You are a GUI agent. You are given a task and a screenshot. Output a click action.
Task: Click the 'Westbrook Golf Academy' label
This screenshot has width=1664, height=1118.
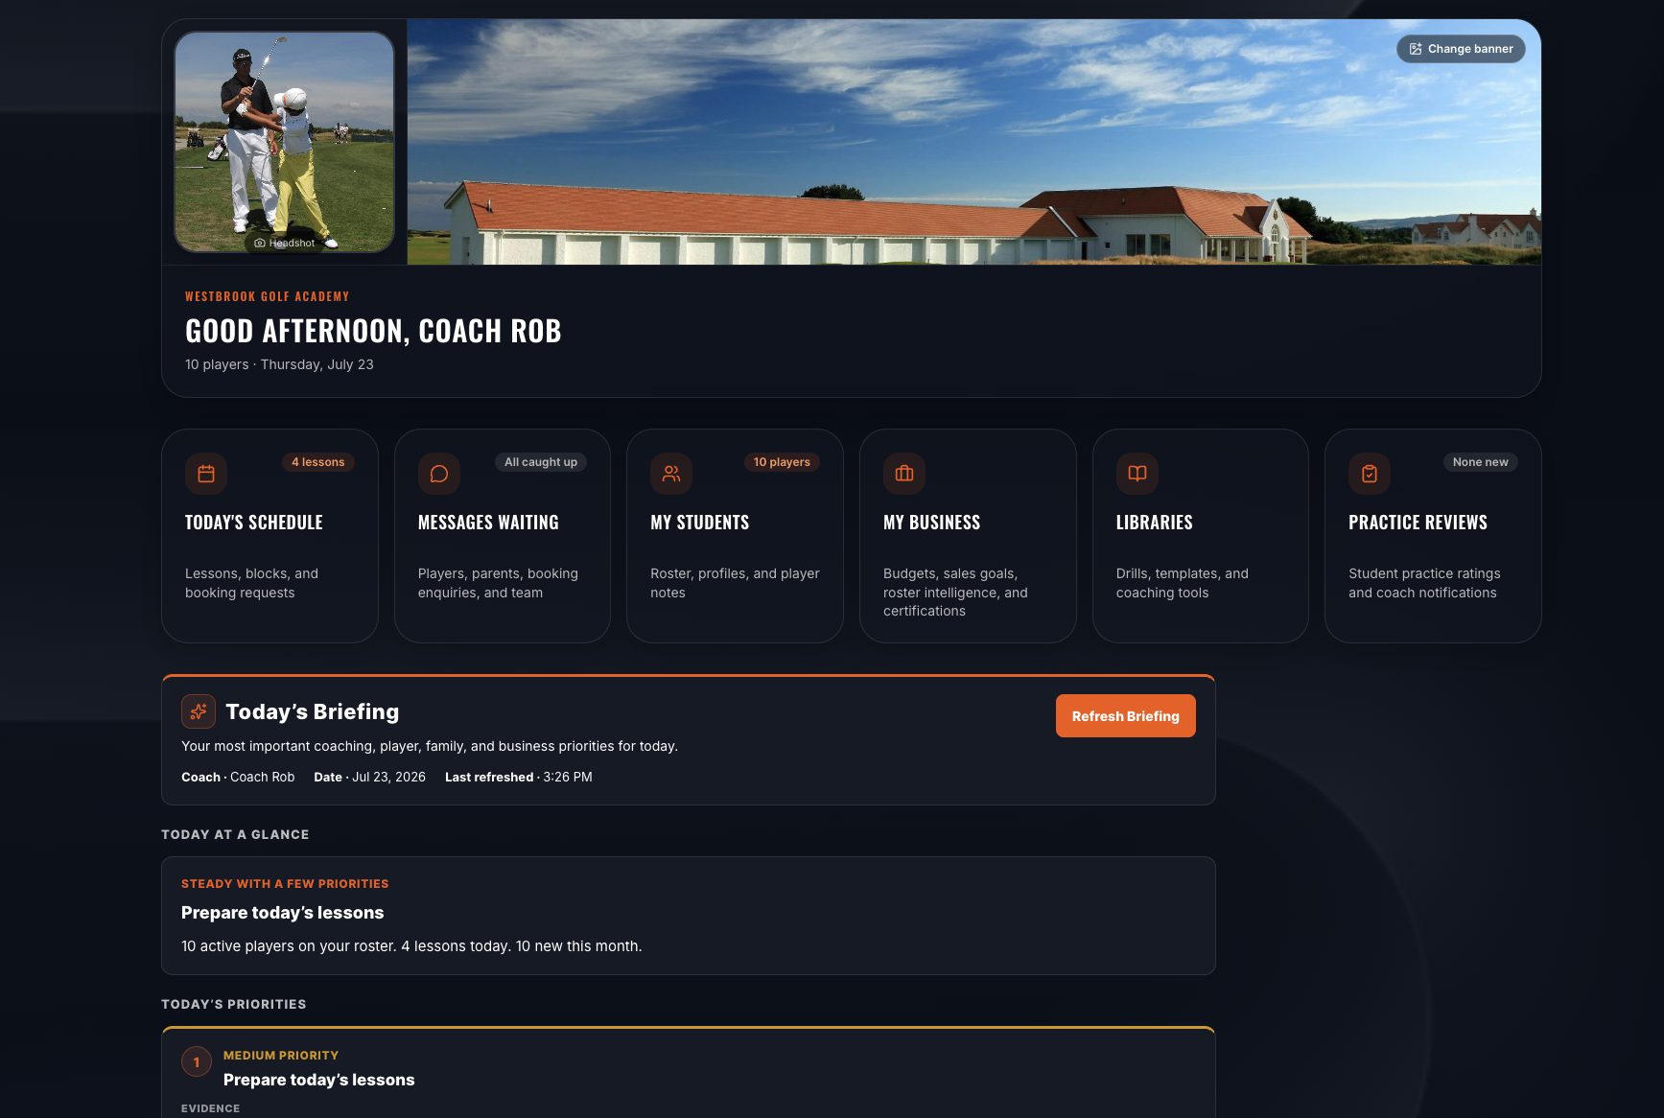268,297
